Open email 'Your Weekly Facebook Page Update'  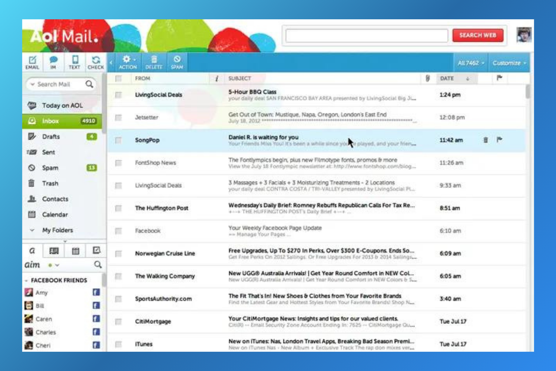pyautogui.click(x=275, y=228)
